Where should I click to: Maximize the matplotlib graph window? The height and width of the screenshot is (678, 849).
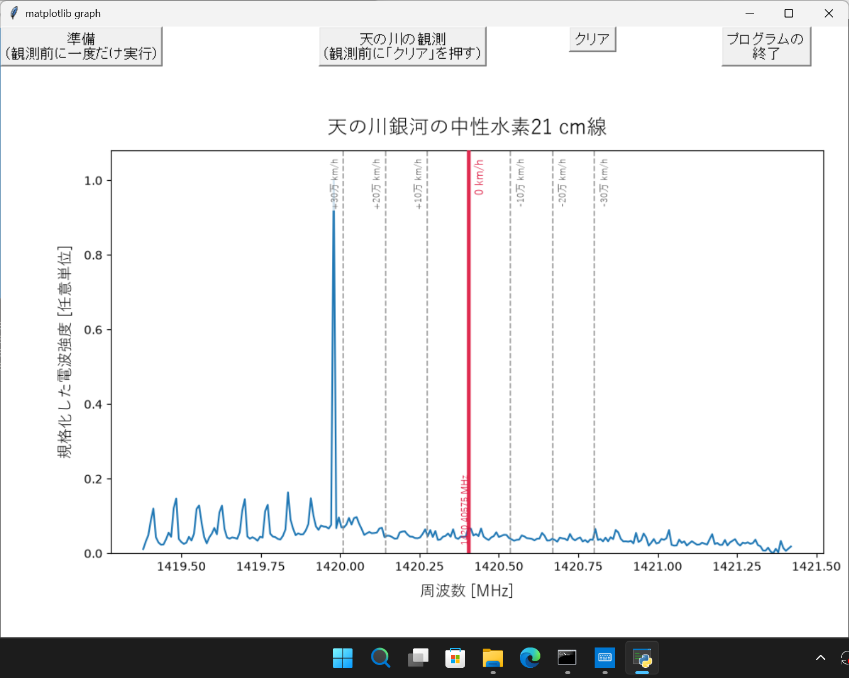pyautogui.click(x=789, y=13)
